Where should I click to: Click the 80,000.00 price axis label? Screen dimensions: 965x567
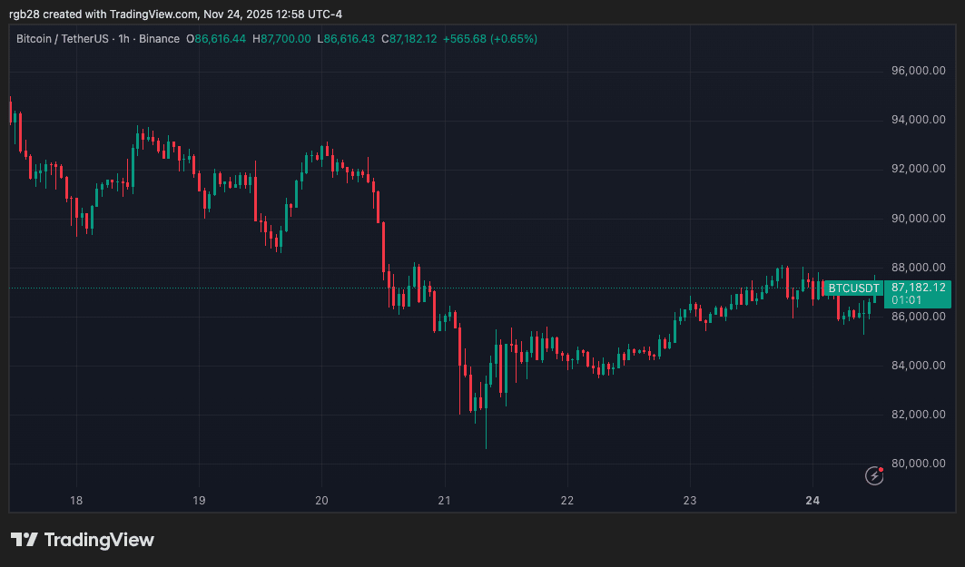click(918, 464)
